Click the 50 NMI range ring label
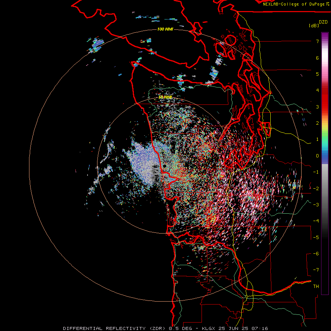Screen dimensions: 331x331 tap(165, 97)
